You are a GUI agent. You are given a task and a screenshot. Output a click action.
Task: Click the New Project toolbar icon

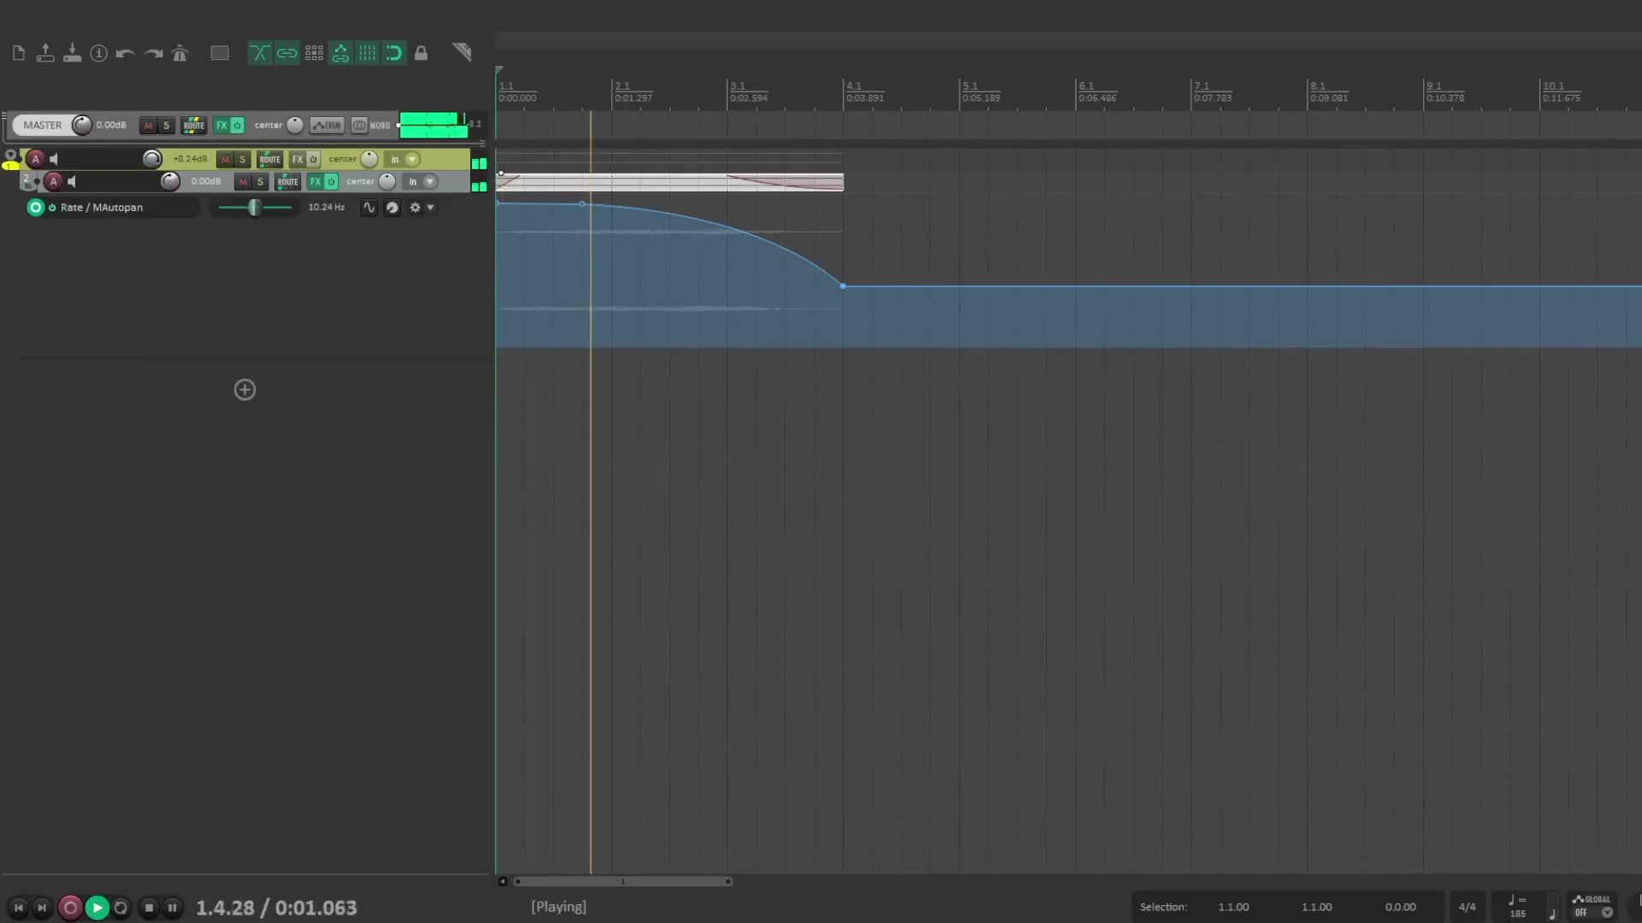[x=19, y=53]
